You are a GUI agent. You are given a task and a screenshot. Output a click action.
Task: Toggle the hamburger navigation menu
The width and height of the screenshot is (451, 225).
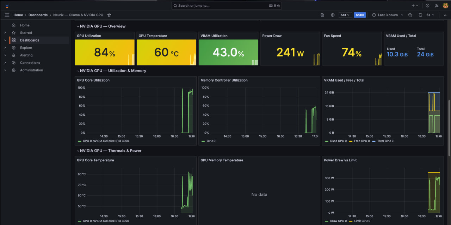pyautogui.click(x=7, y=15)
